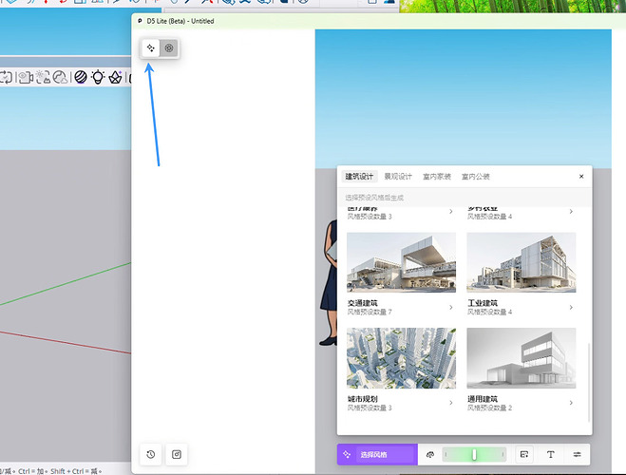Click the image gallery icon beside history
This screenshot has height=475, width=626.
pos(176,455)
